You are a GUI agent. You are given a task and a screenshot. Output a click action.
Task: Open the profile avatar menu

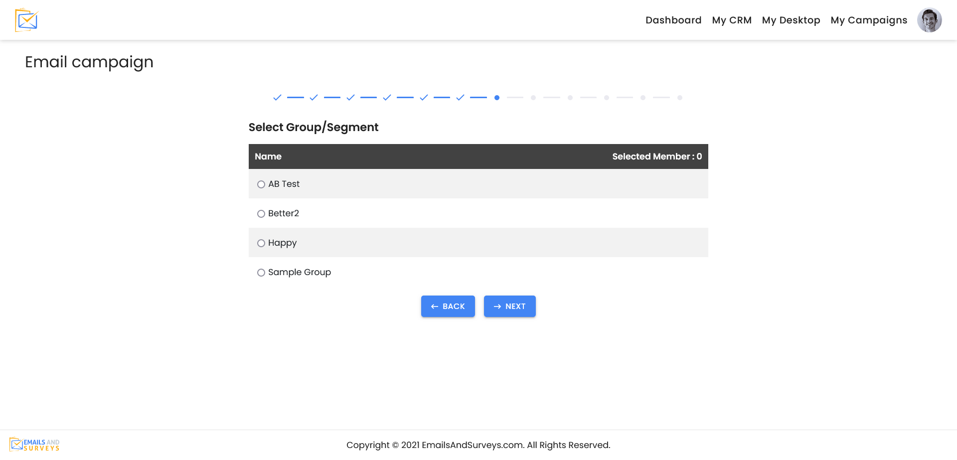[x=930, y=20]
